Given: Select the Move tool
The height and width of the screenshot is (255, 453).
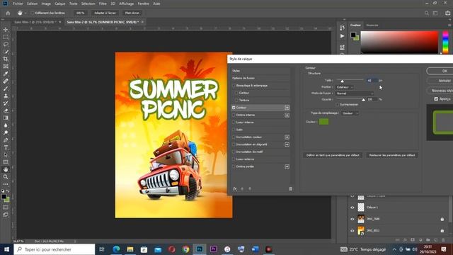Looking at the screenshot, I should pos(6,30).
